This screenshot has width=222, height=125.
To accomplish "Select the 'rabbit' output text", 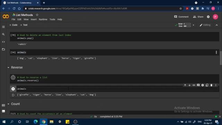I will pyautogui.click(x=22, y=44).
